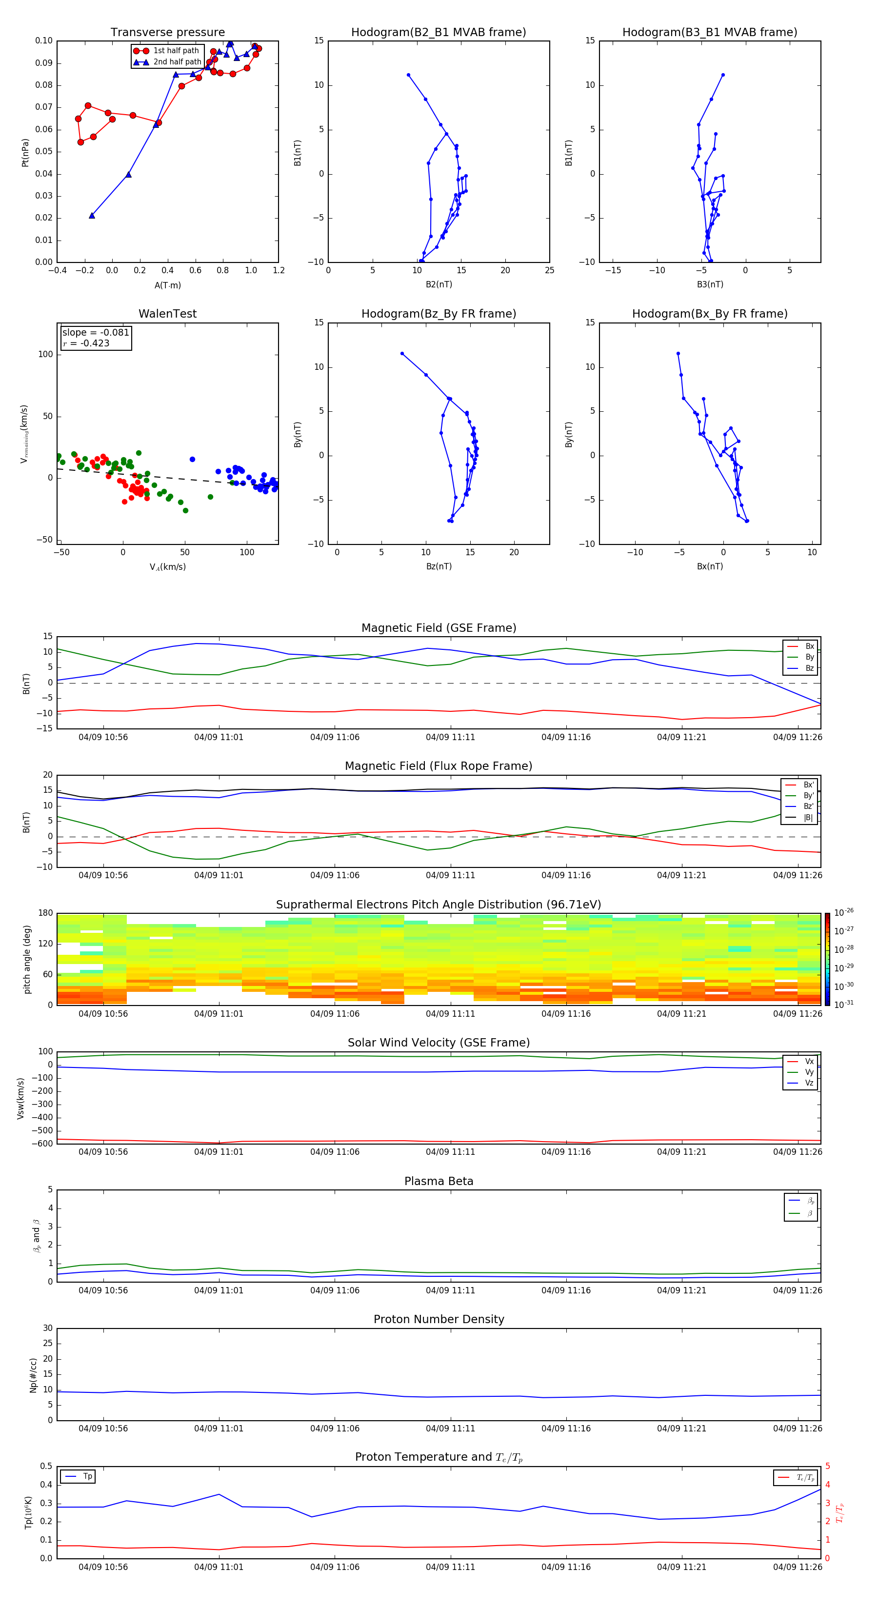Click the 'Transverse pressure' plot title
The image size is (878, 1610).
(167, 33)
